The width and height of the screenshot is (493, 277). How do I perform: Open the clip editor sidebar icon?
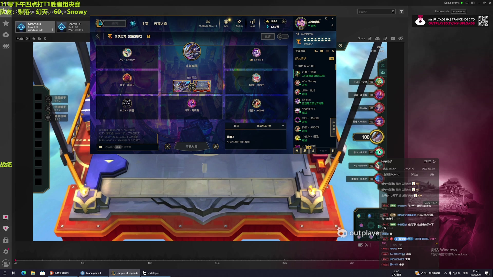click(x=6, y=46)
